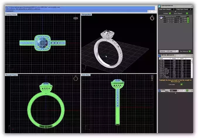Select the first Gold row in metal list

click(x=175, y=60)
